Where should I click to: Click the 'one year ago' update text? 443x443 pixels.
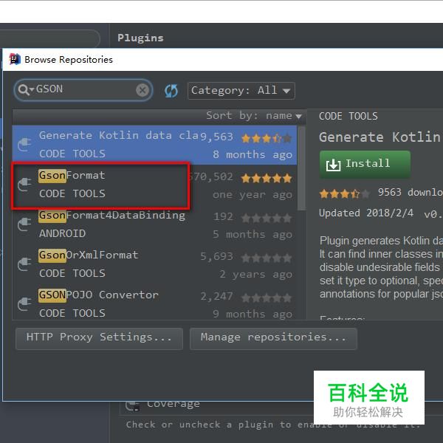click(x=253, y=195)
